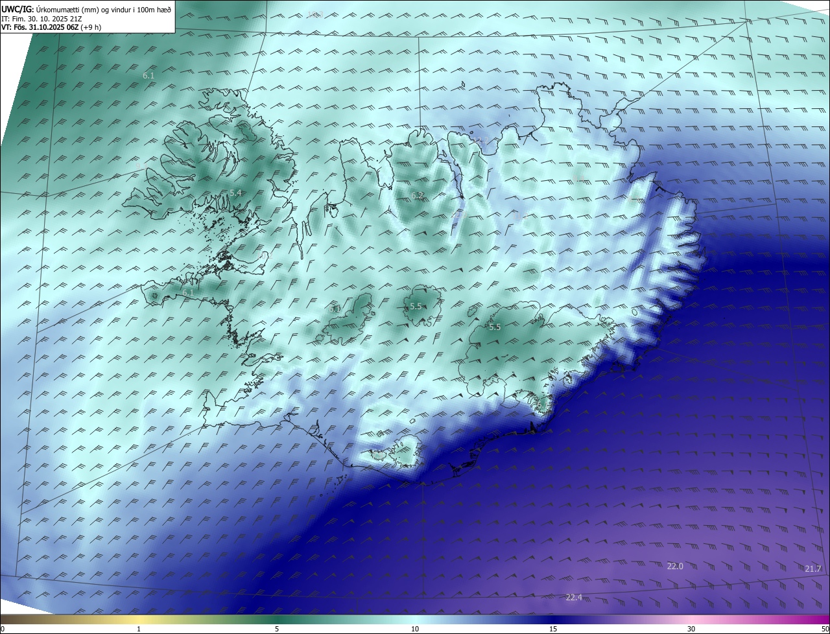
Task: Click tick label "10" on the color scale
Action: pos(415,629)
